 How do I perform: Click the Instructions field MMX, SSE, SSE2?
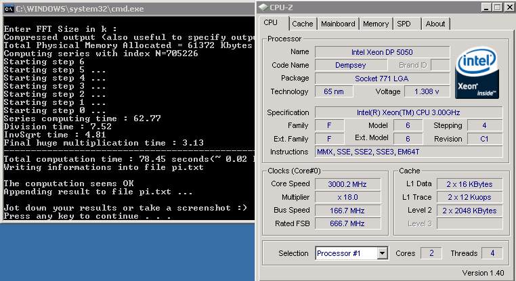click(x=409, y=152)
